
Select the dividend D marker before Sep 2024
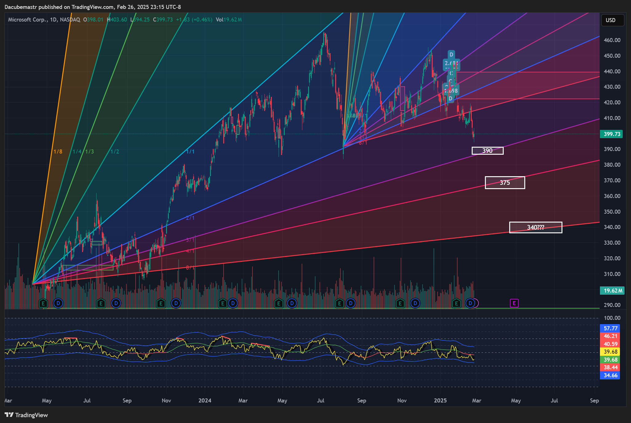351,304
